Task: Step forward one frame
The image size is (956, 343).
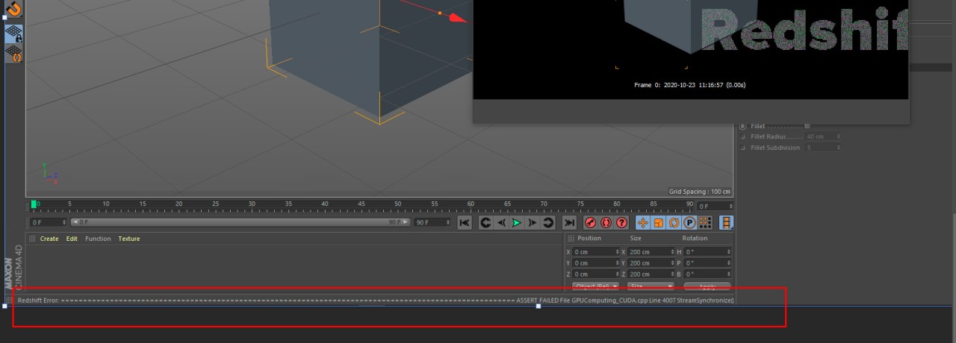Action: pyautogui.click(x=533, y=222)
